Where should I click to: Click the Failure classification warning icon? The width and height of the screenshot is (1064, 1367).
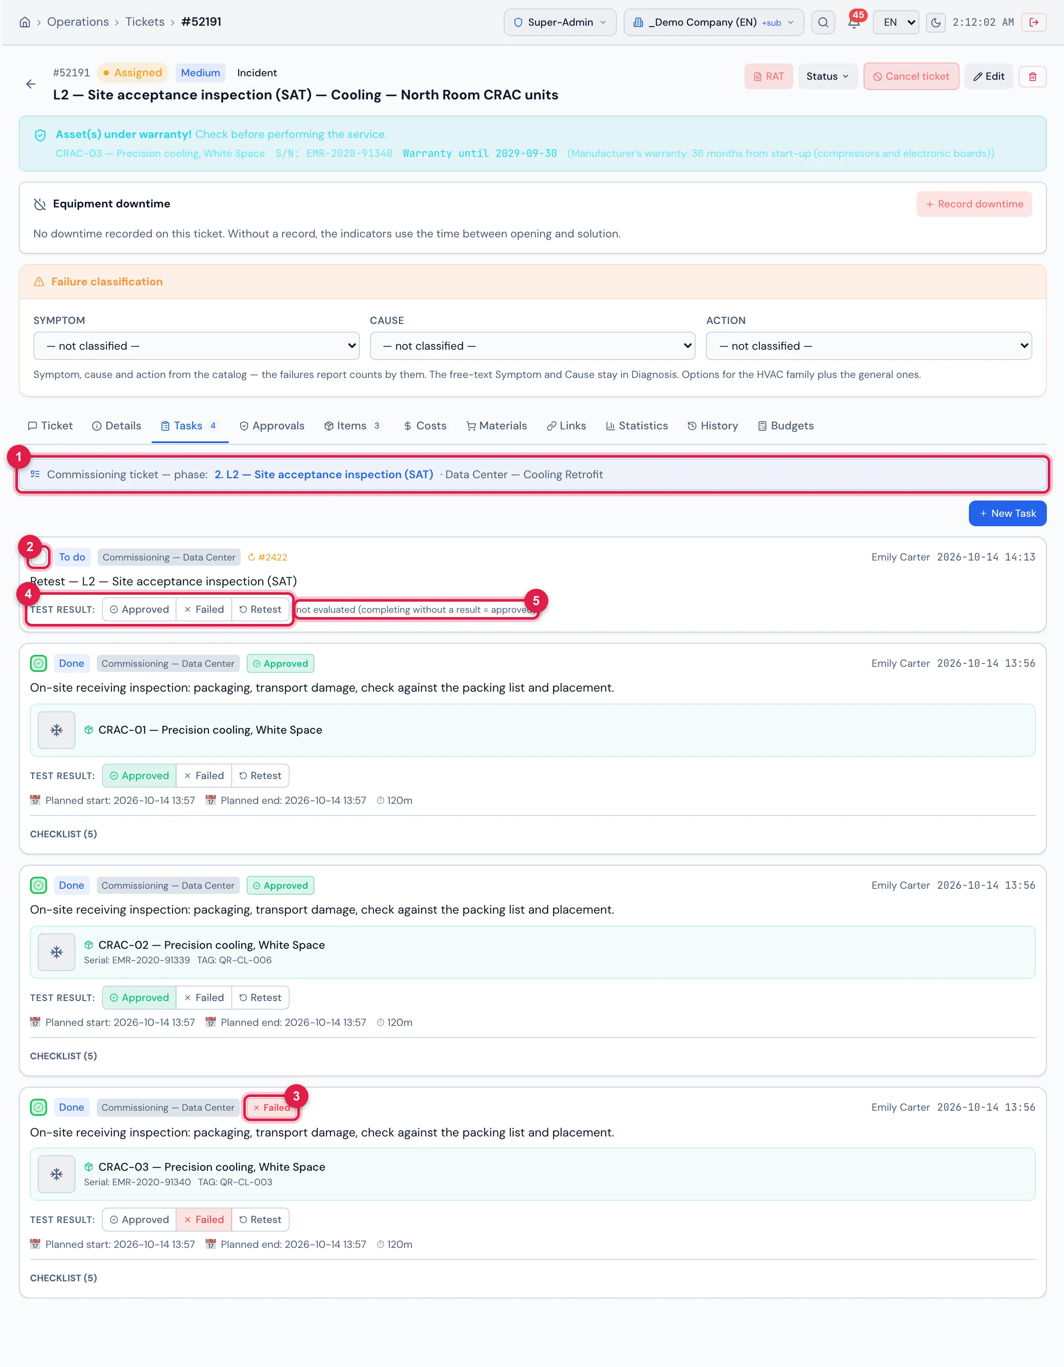[39, 282]
